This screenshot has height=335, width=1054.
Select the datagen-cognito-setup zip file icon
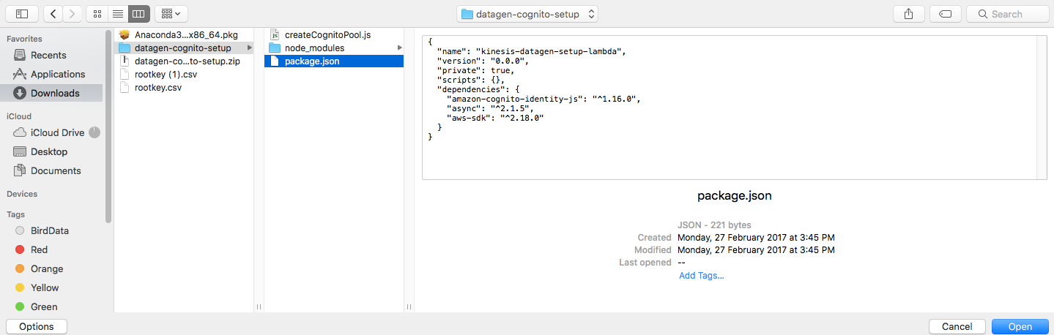coord(125,61)
